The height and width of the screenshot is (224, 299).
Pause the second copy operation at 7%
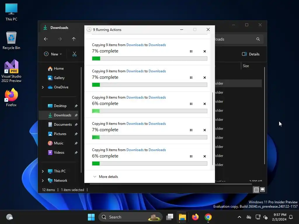(191, 78)
